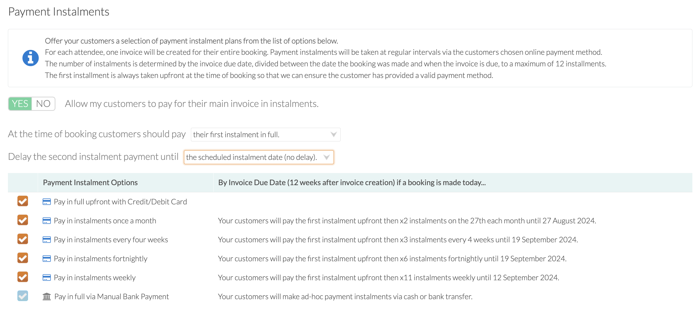Click 'Pay in instalments weekly' label
This screenshot has width=695, height=325.
point(95,278)
